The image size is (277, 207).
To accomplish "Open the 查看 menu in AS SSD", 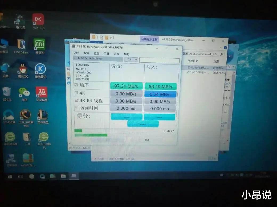I will [x=96, y=53].
